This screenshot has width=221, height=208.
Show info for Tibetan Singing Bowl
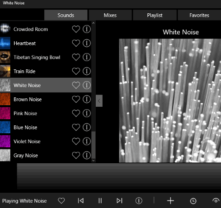[86, 57]
